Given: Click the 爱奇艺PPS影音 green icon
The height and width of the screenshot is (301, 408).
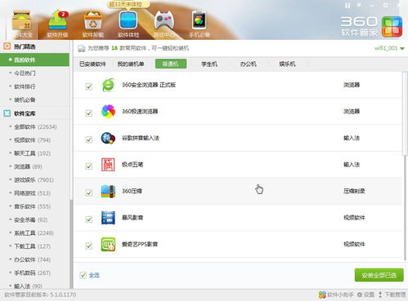Looking at the screenshot, I should (x=108, y=244).
